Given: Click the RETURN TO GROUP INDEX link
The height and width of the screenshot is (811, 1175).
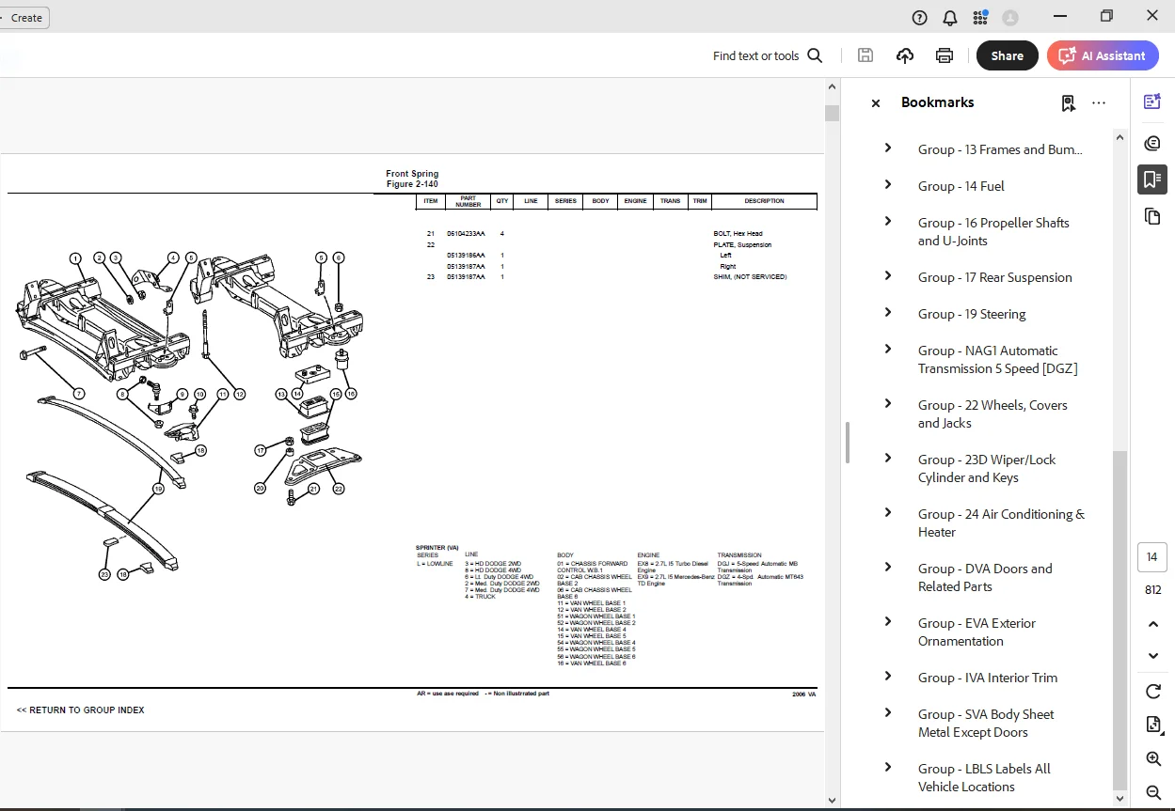Looking at the screenshot, I should click(x=80, y=710).
